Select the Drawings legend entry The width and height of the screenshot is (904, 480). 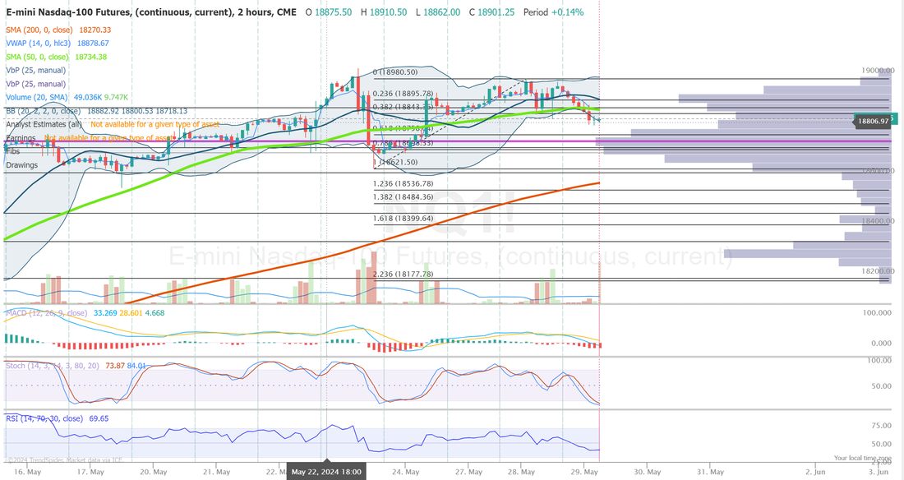point(22,165)
